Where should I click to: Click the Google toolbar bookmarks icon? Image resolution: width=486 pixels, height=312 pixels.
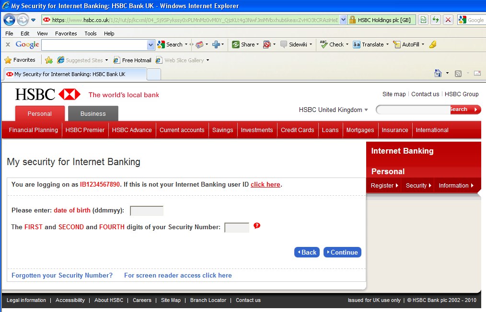pyautogui.click(x=199, y=45)
